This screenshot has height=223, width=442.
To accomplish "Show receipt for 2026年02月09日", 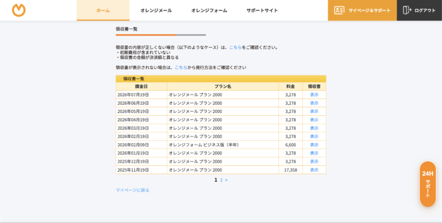I will click(x=314, y=145).
